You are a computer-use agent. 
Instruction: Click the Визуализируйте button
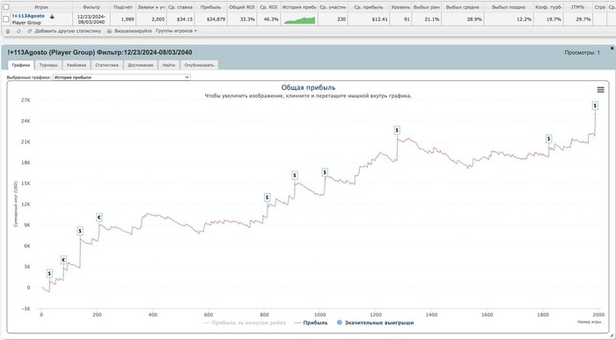click(x=133, y=31)
